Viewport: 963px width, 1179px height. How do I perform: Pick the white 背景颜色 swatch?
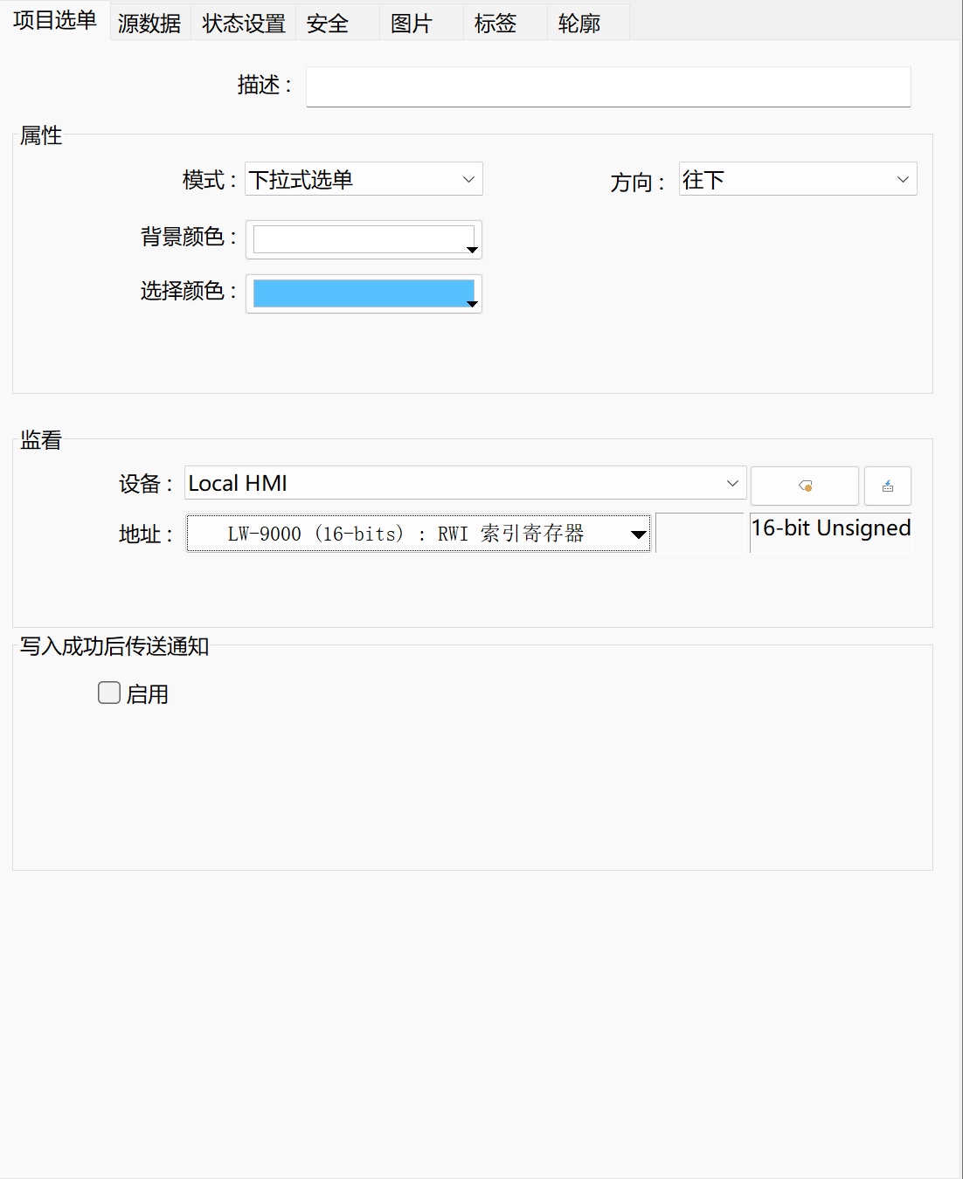coord(364,240)
